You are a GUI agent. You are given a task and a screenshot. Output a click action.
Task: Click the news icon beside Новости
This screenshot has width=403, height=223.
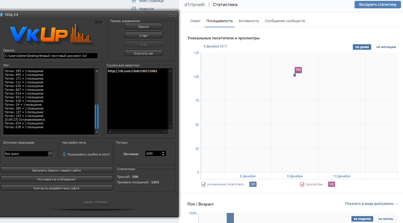(x=134, y=8)
